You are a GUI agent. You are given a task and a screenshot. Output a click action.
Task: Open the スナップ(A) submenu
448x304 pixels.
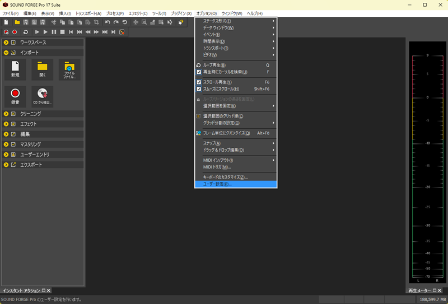(x=236, y=143)
